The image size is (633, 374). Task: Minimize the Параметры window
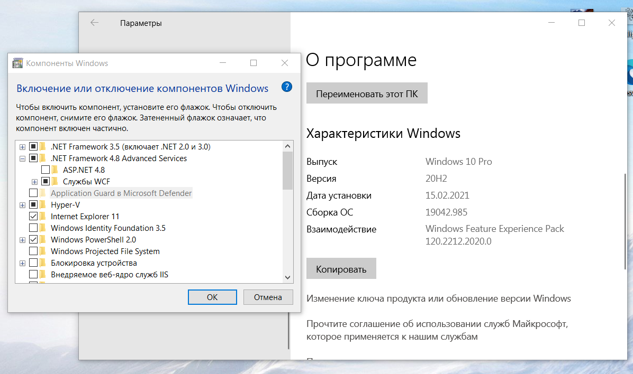551,23
